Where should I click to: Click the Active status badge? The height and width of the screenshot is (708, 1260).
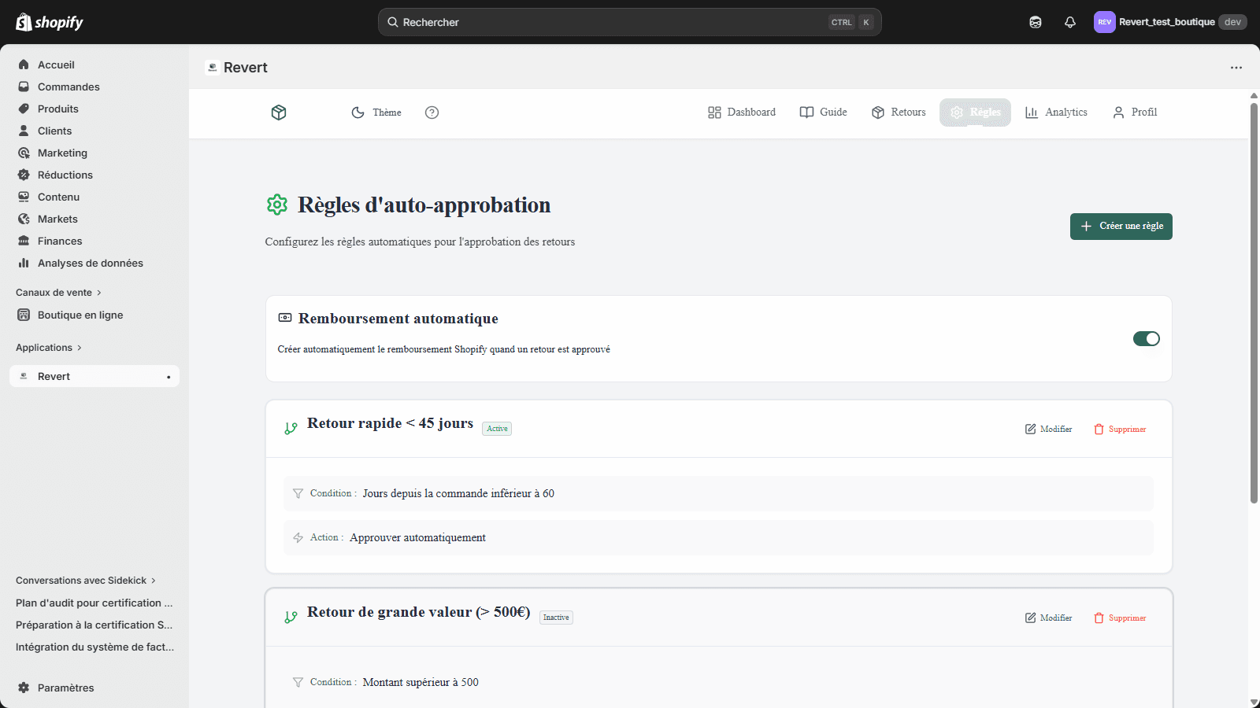[x=497, y=429]
